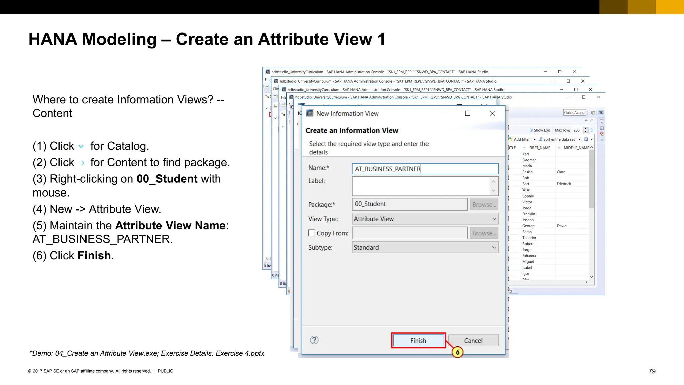Click into the empty Label text area
The height and width of the screenshot is (385, 684).
click(421, 186)
